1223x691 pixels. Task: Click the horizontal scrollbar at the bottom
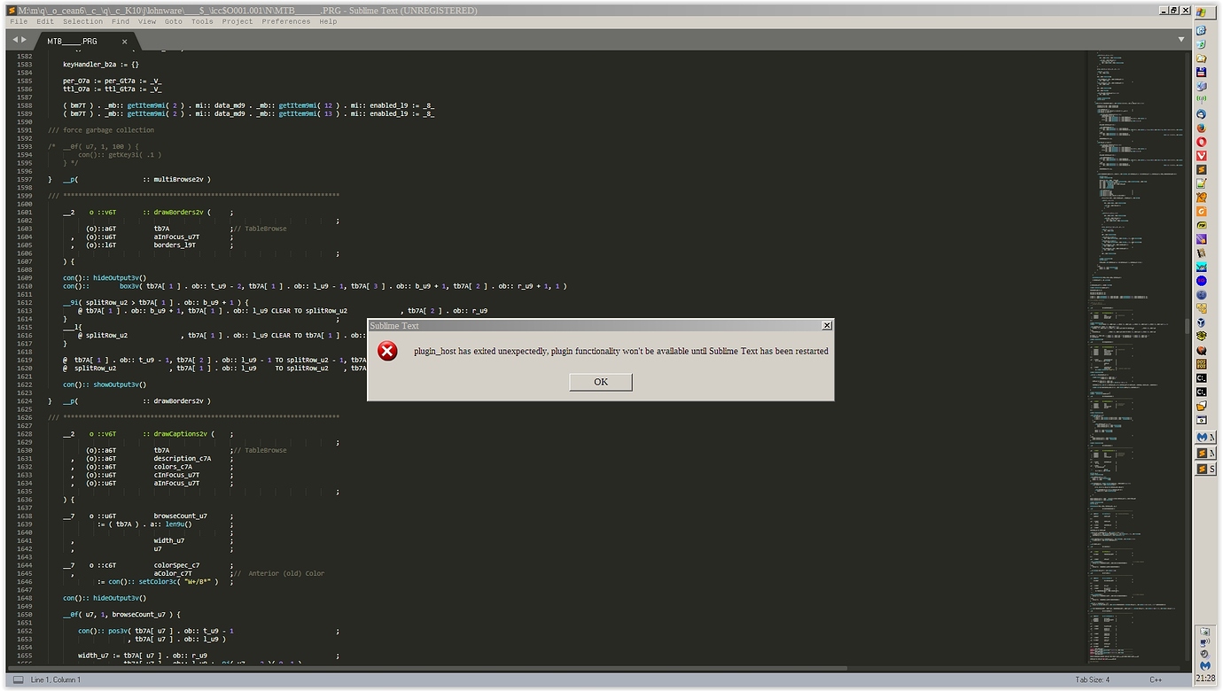(x=443, y=669)
